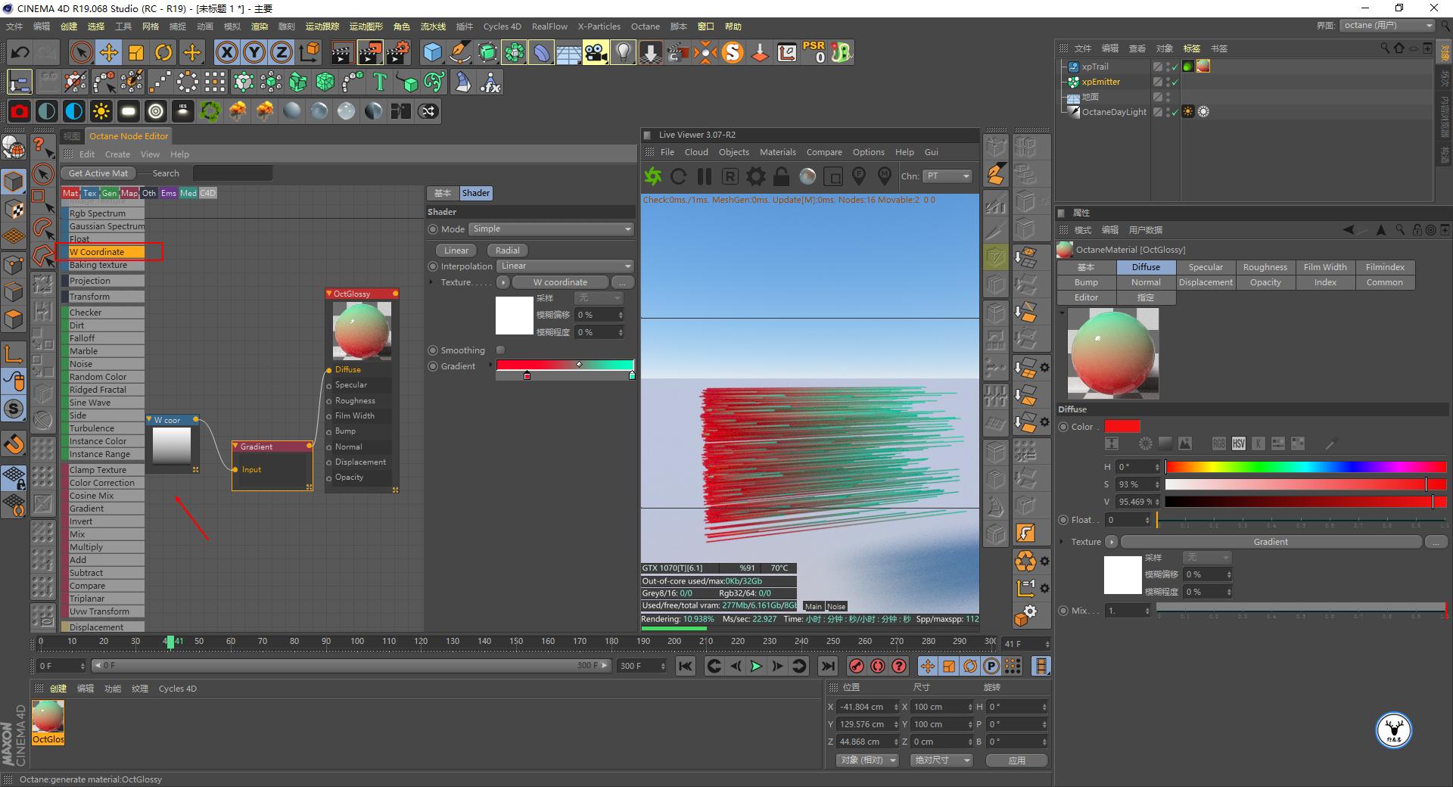Open the Mode dropdown set to Simple
1453x787 pixels.
(x=552, y=229)
